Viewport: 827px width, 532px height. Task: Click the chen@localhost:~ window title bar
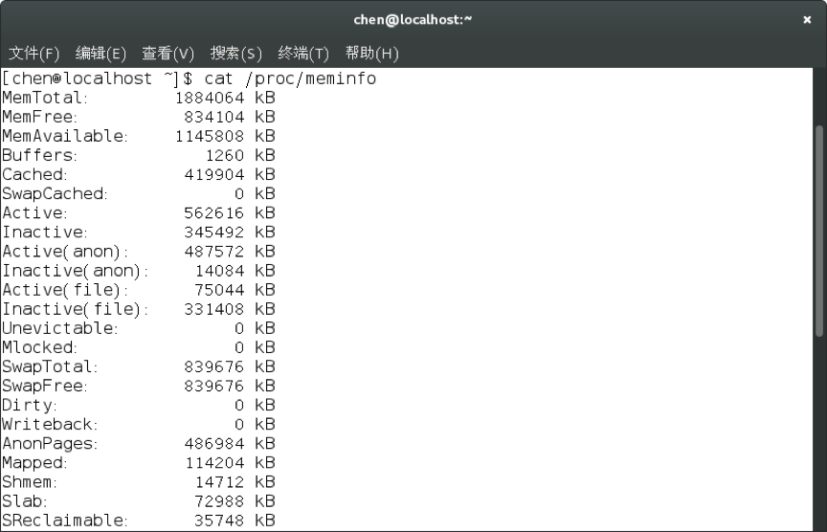tap(413, 19)
